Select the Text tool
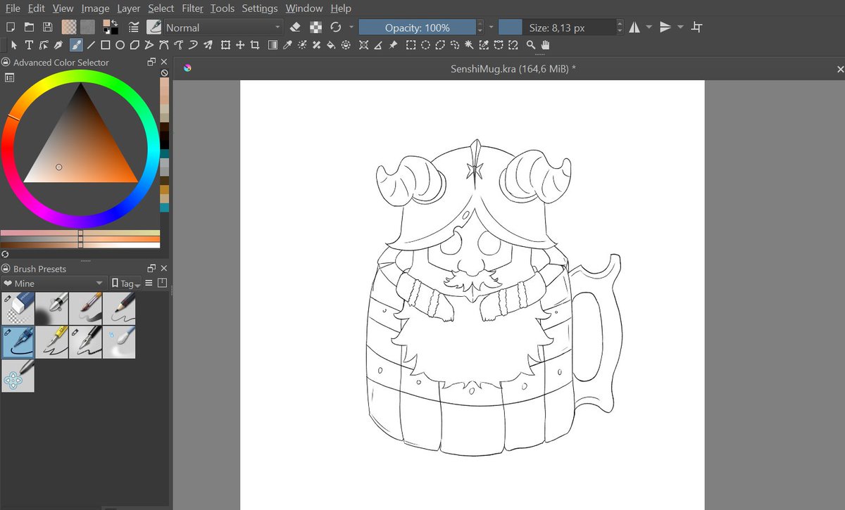This screenshot has width=845, height=510. pos(28,45)
